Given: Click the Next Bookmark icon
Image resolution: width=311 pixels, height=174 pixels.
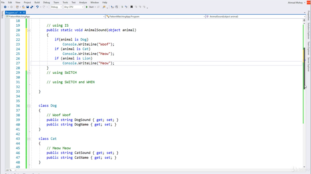Looking at the screenshot, I should click(x=140, y=7).
